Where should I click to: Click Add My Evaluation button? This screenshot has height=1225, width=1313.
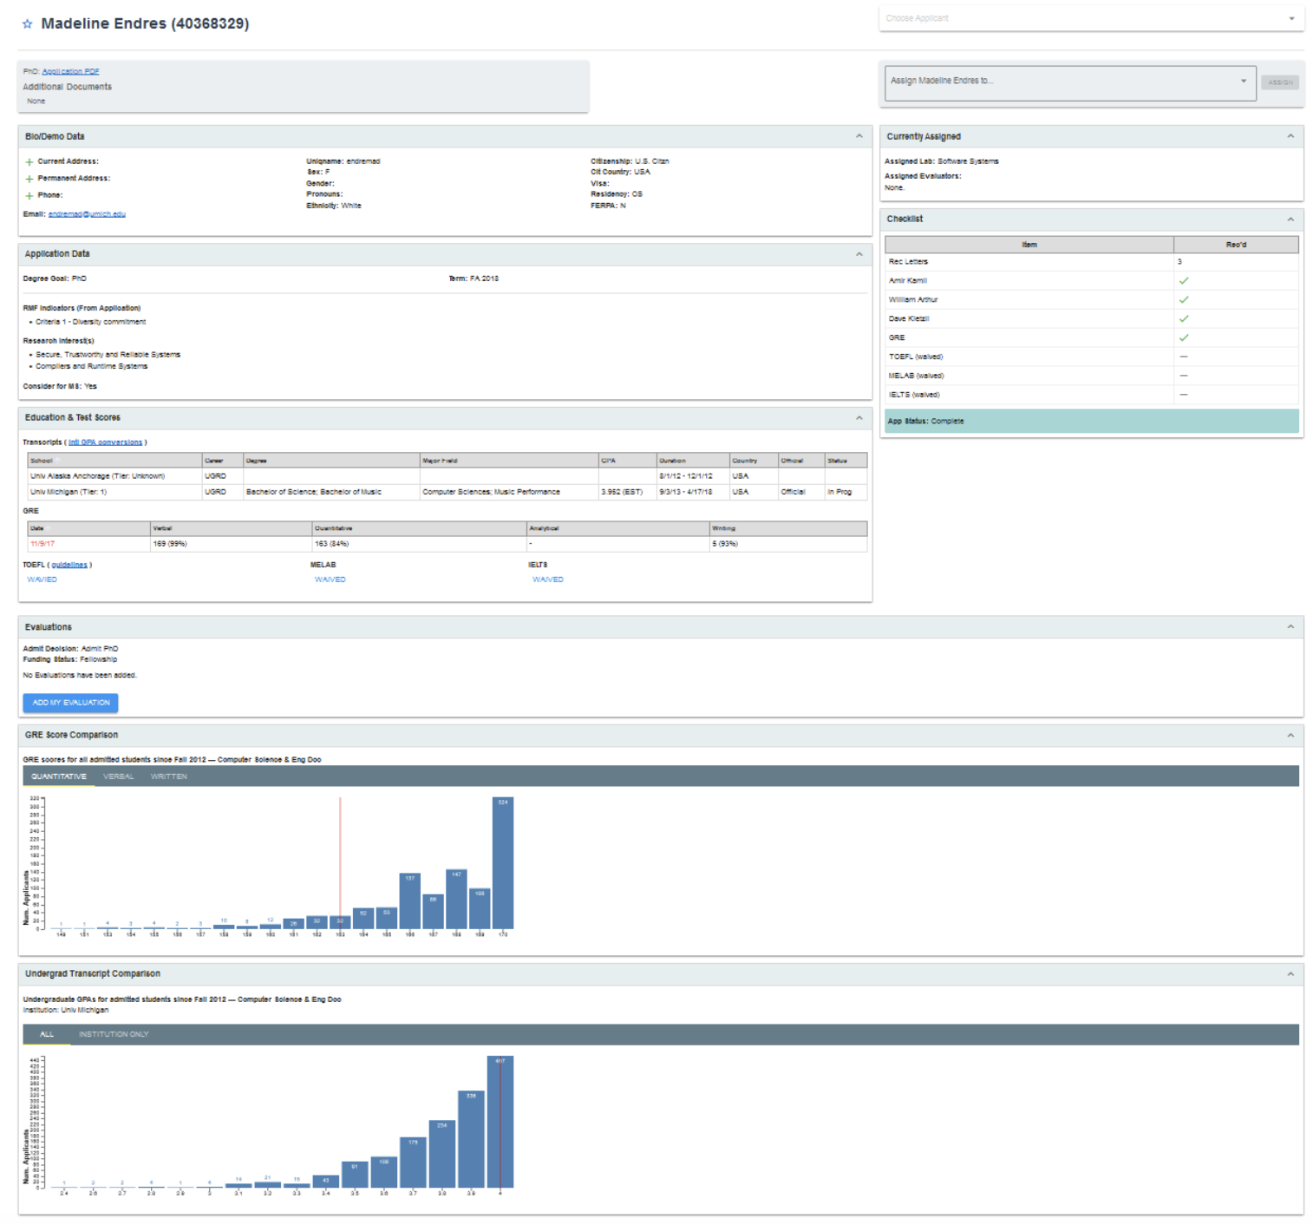click(x=70, y=703)
